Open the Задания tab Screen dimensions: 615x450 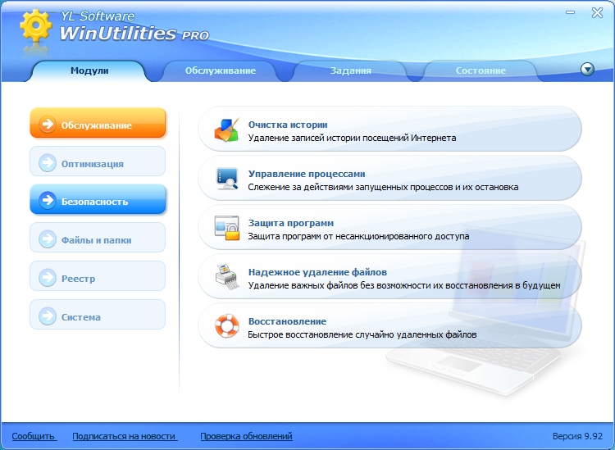(351, 71)
